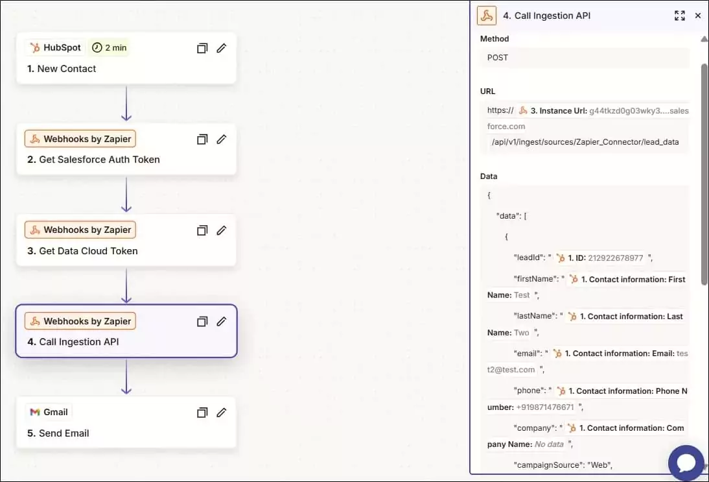Duplicate the Send Email step
The height and width of the screenshot is (482, 709).
(202, 413)
